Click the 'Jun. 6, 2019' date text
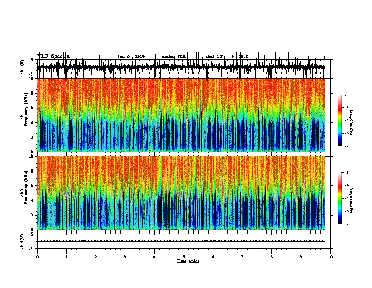This screenshot has height=288, width=372. point(131,56)
